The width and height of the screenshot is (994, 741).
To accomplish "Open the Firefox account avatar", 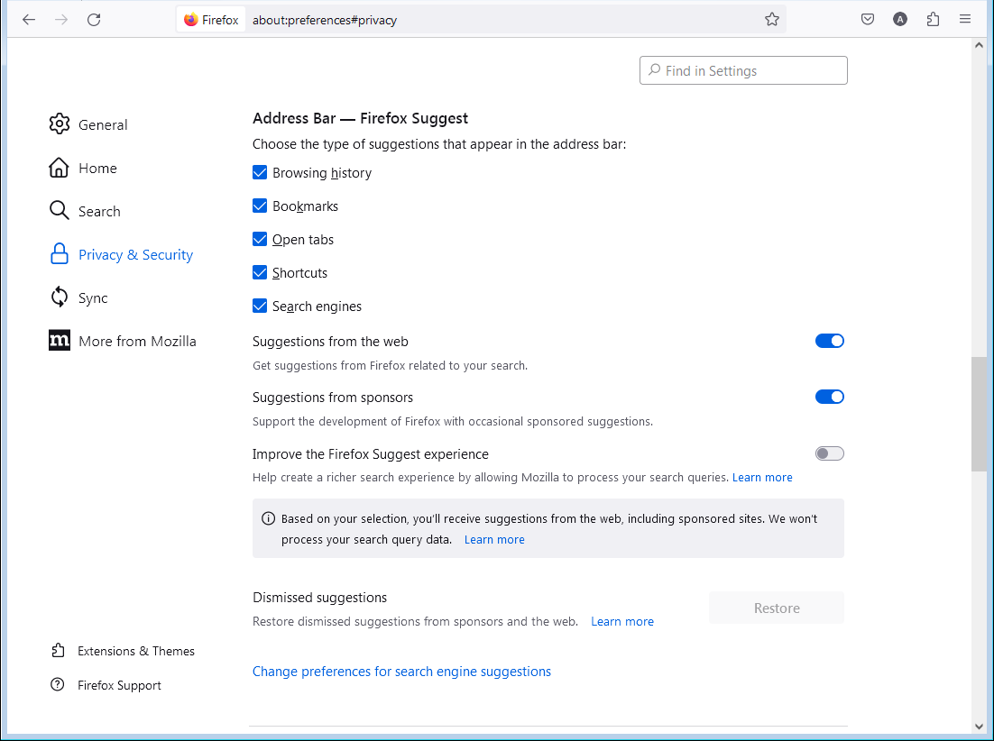I will click(899, 19).
